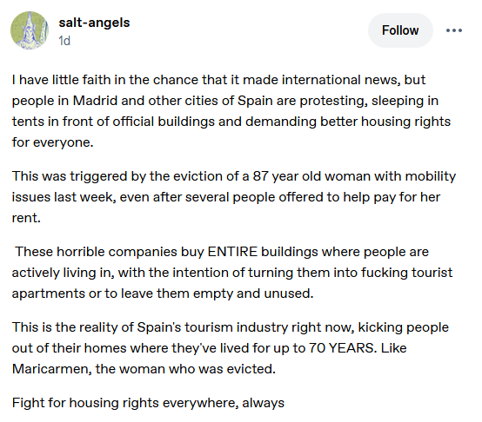The width and height of the screenshot is (482, 422).
Task: Follow the salt-angels blog
Action: [400, 30]
